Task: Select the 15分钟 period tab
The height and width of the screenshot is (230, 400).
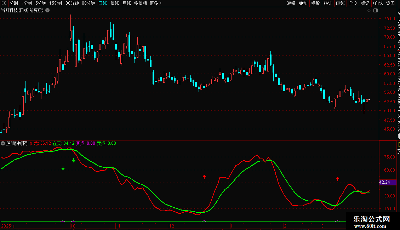Action: pyautogui.click(x=56, y=3)
